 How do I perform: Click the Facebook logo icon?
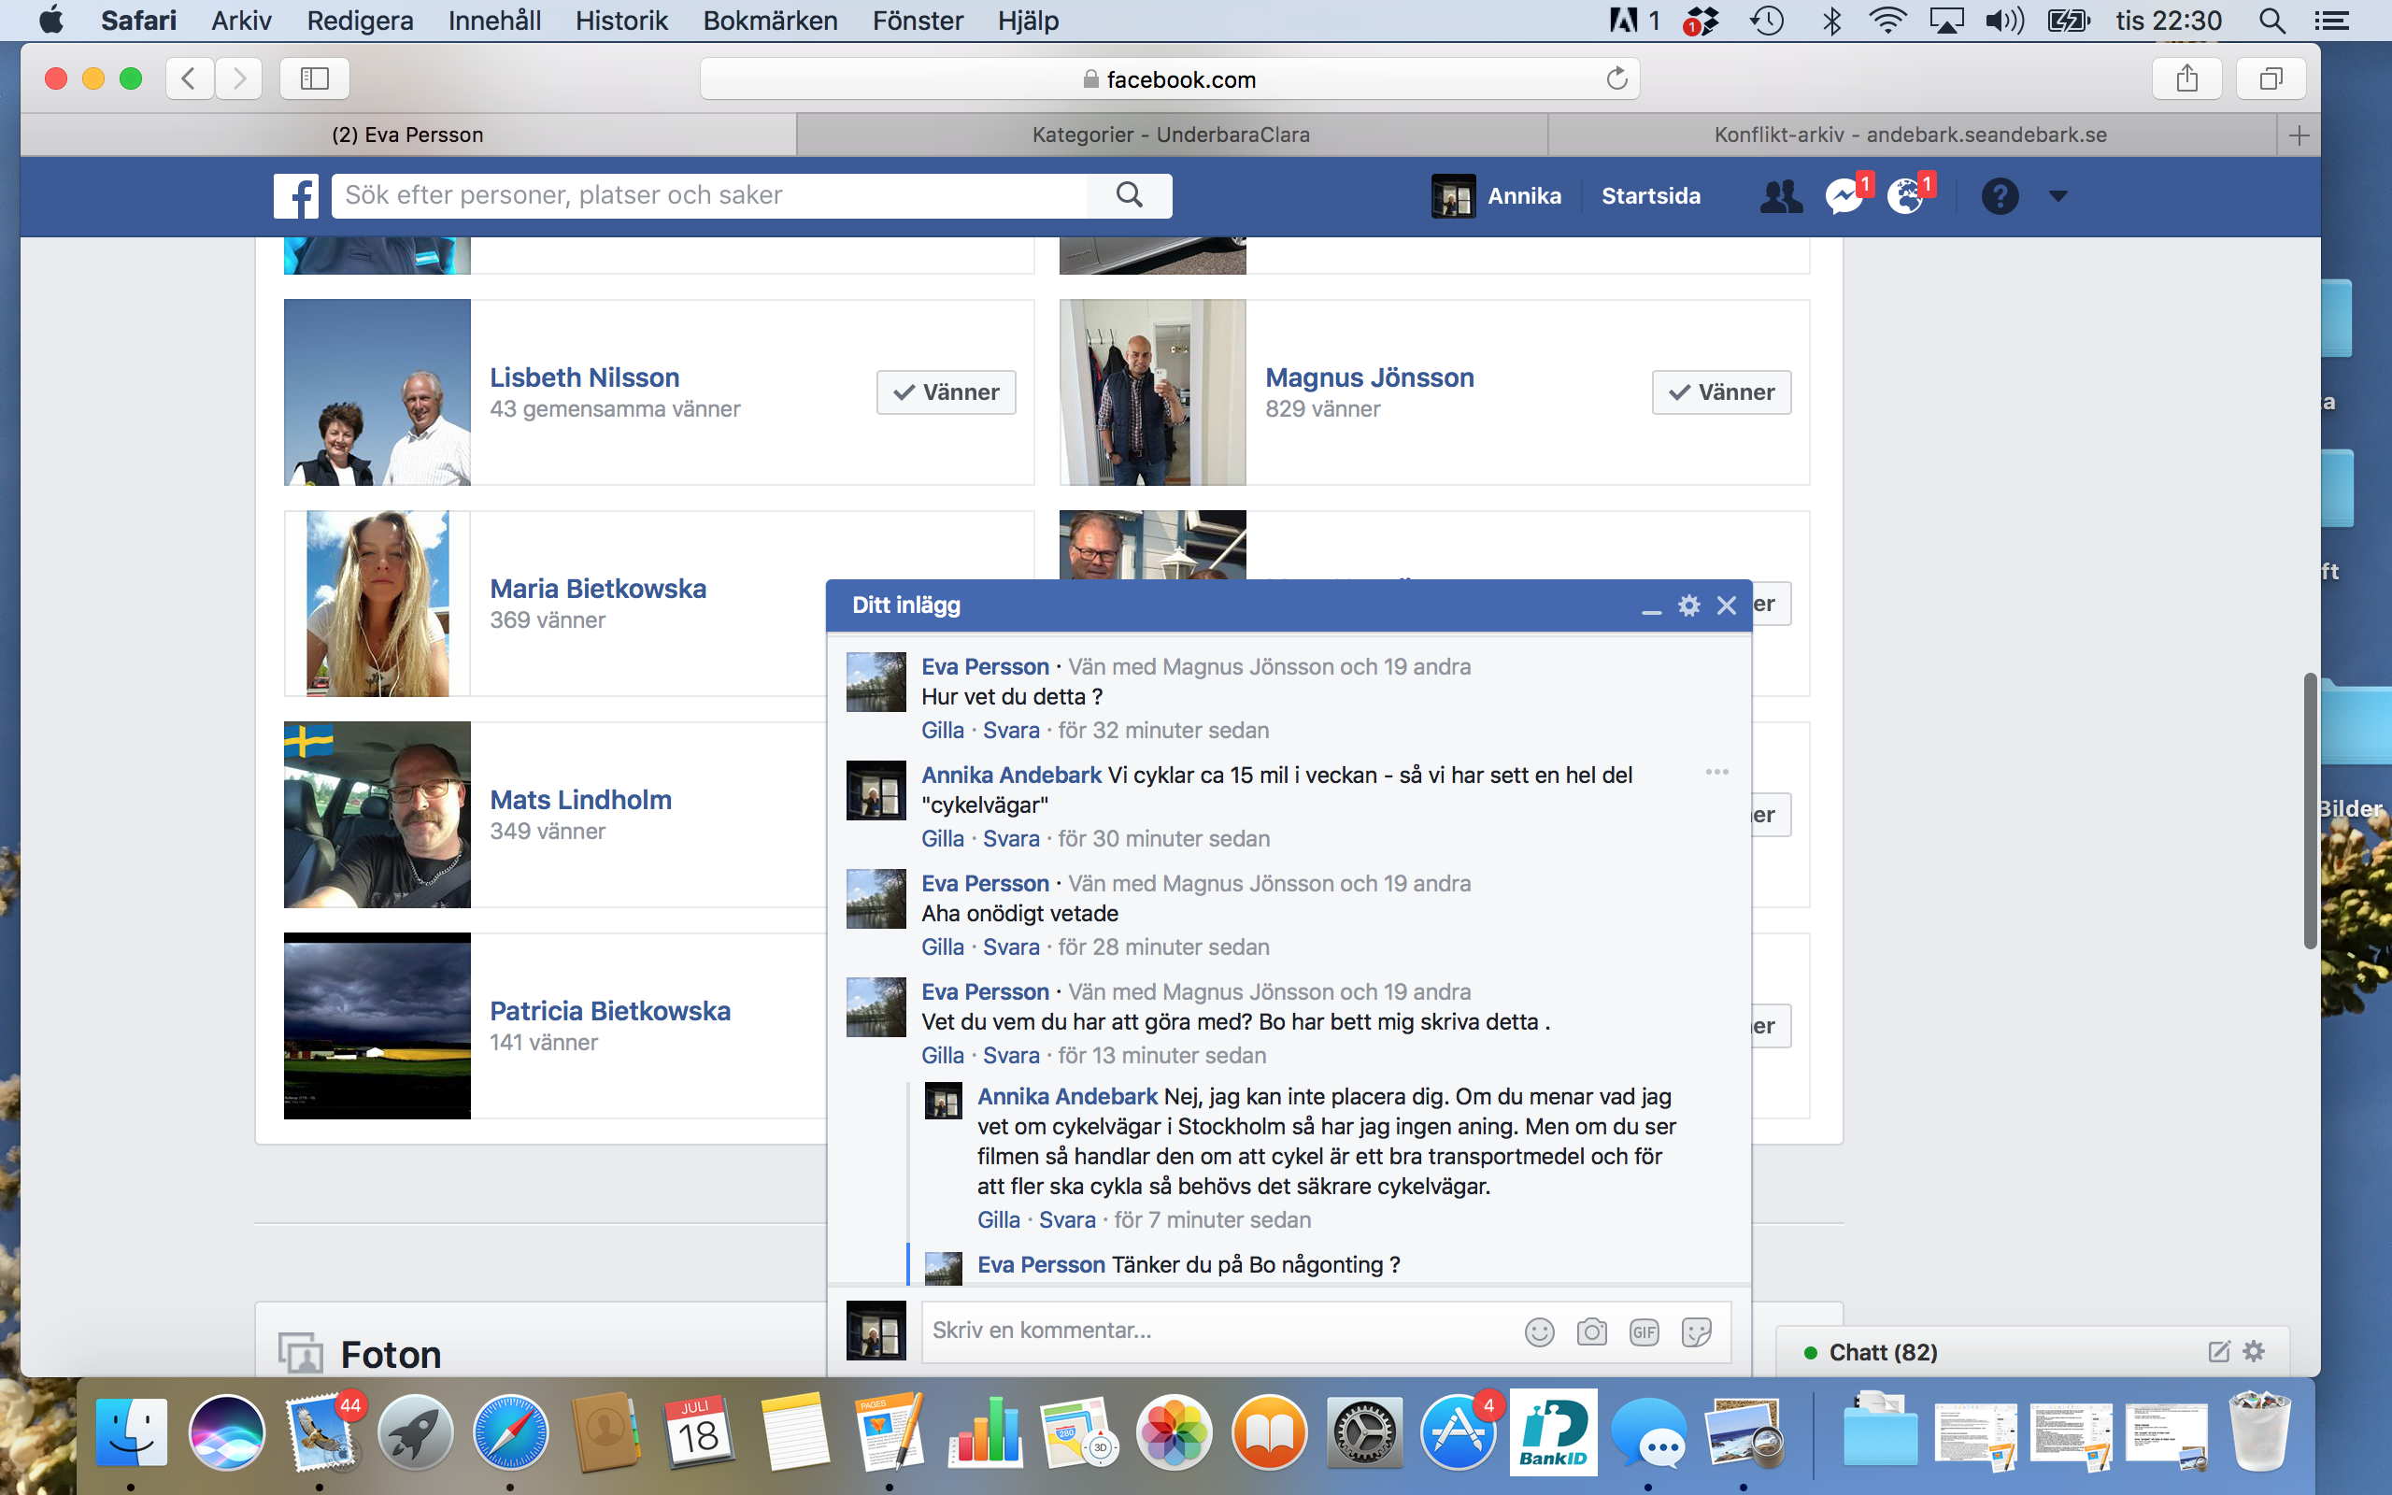pyautogui.click(x=295, y=196)
